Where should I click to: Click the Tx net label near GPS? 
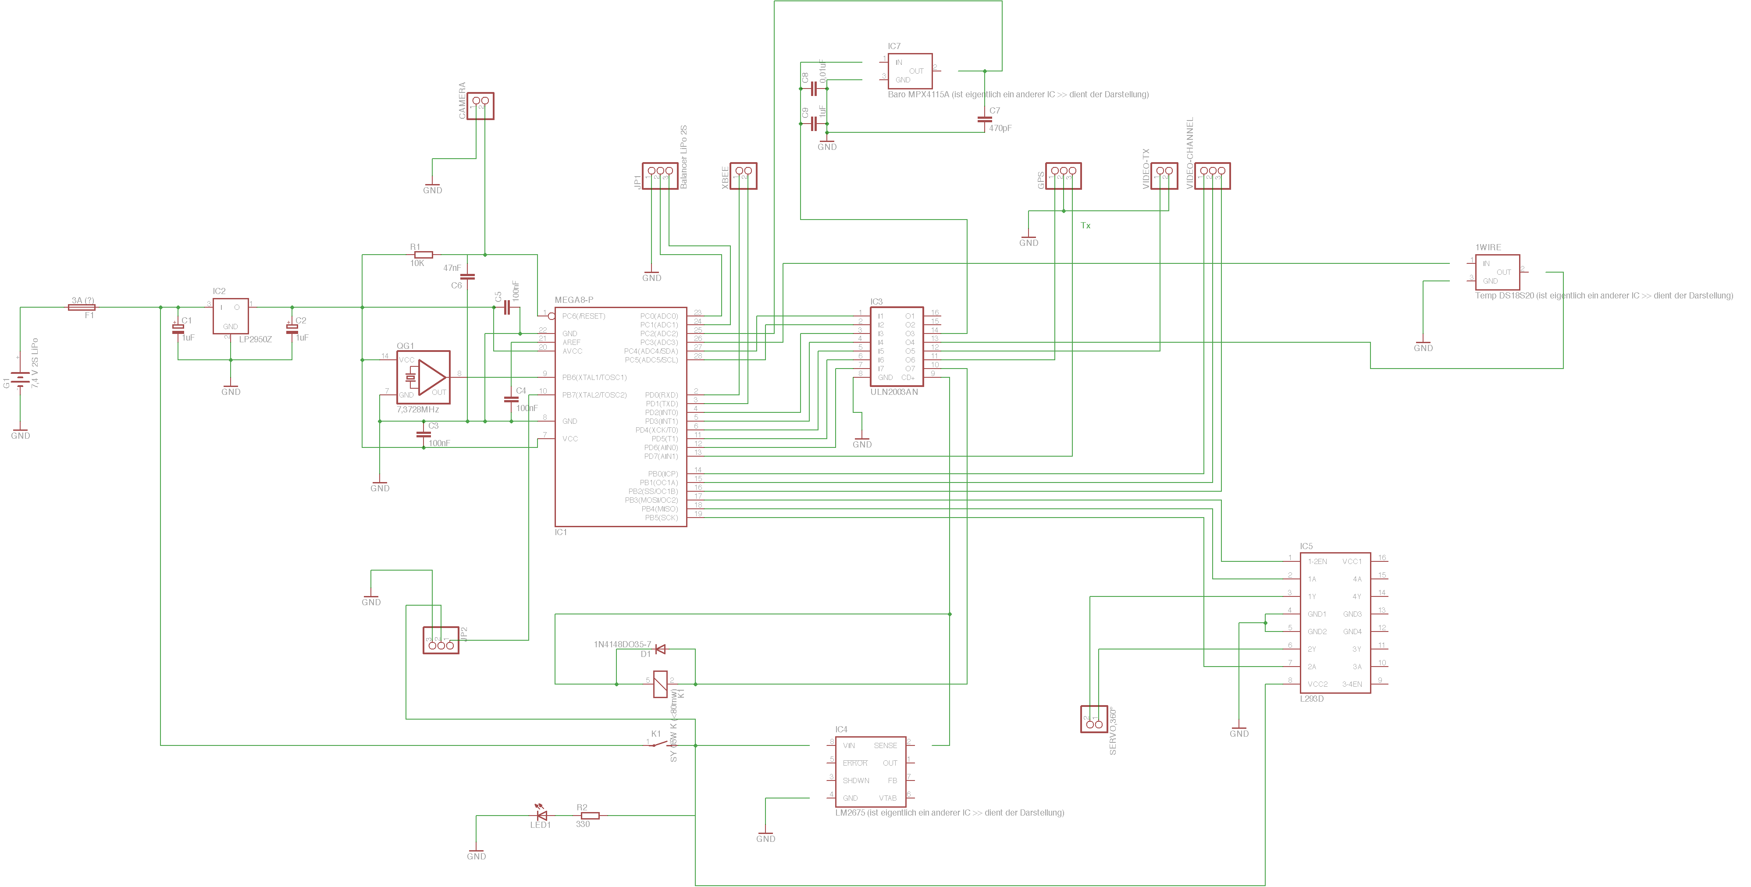click(x=1085, y=226)
